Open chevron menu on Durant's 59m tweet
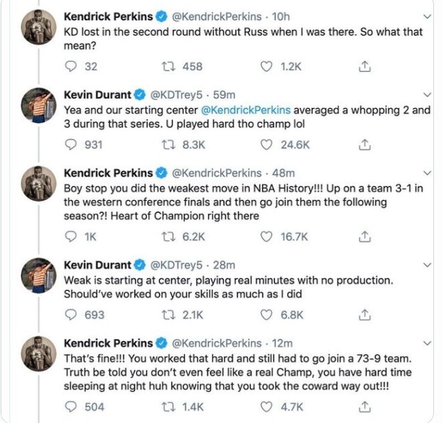The width and height of the screenshot is (442, 423). pyautogui.click(x=428, y=93)
